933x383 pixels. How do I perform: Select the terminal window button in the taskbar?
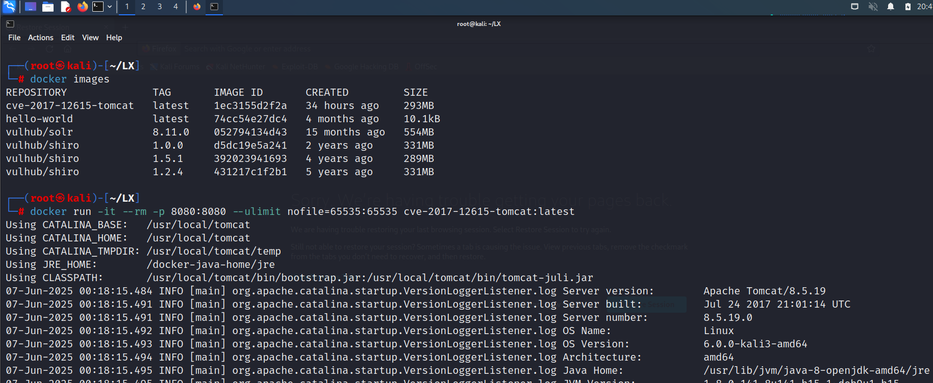(214, 7)
